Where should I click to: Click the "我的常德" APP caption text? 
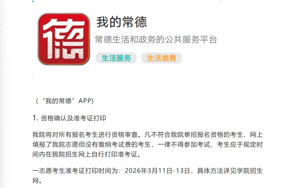65,101
